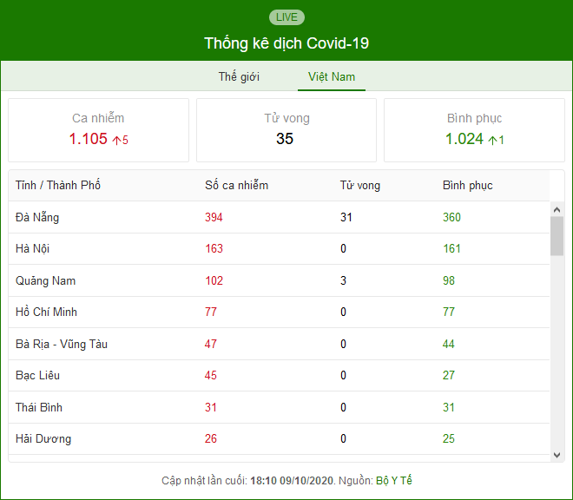Click the LIVE badge icon
Image resolution: width=573 pixels, height=500 pixels.
pos(286,17)
